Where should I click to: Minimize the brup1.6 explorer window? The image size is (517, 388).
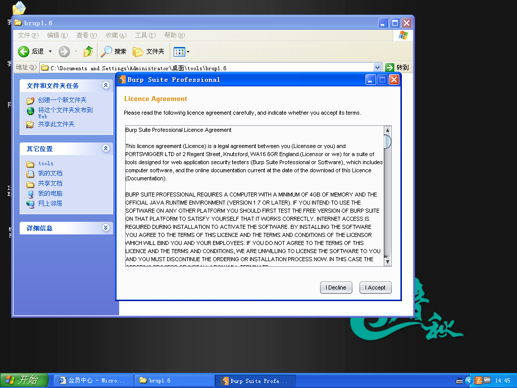click(x=383, y=23)
